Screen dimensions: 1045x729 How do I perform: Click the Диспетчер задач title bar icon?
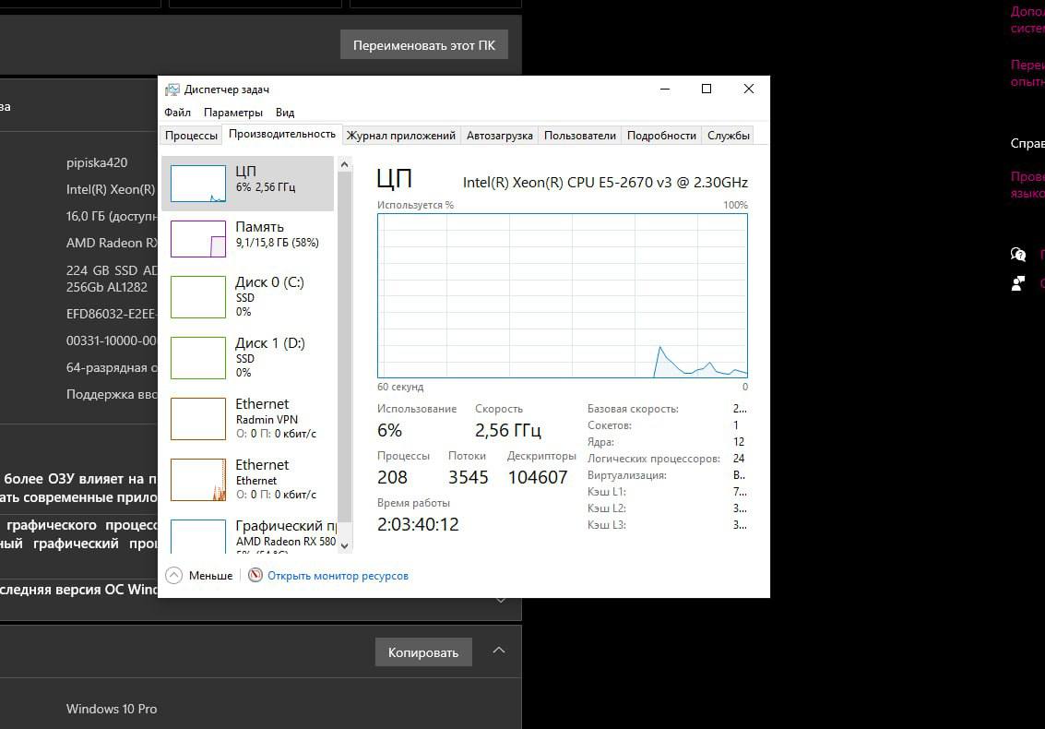(x=172, y=90)
